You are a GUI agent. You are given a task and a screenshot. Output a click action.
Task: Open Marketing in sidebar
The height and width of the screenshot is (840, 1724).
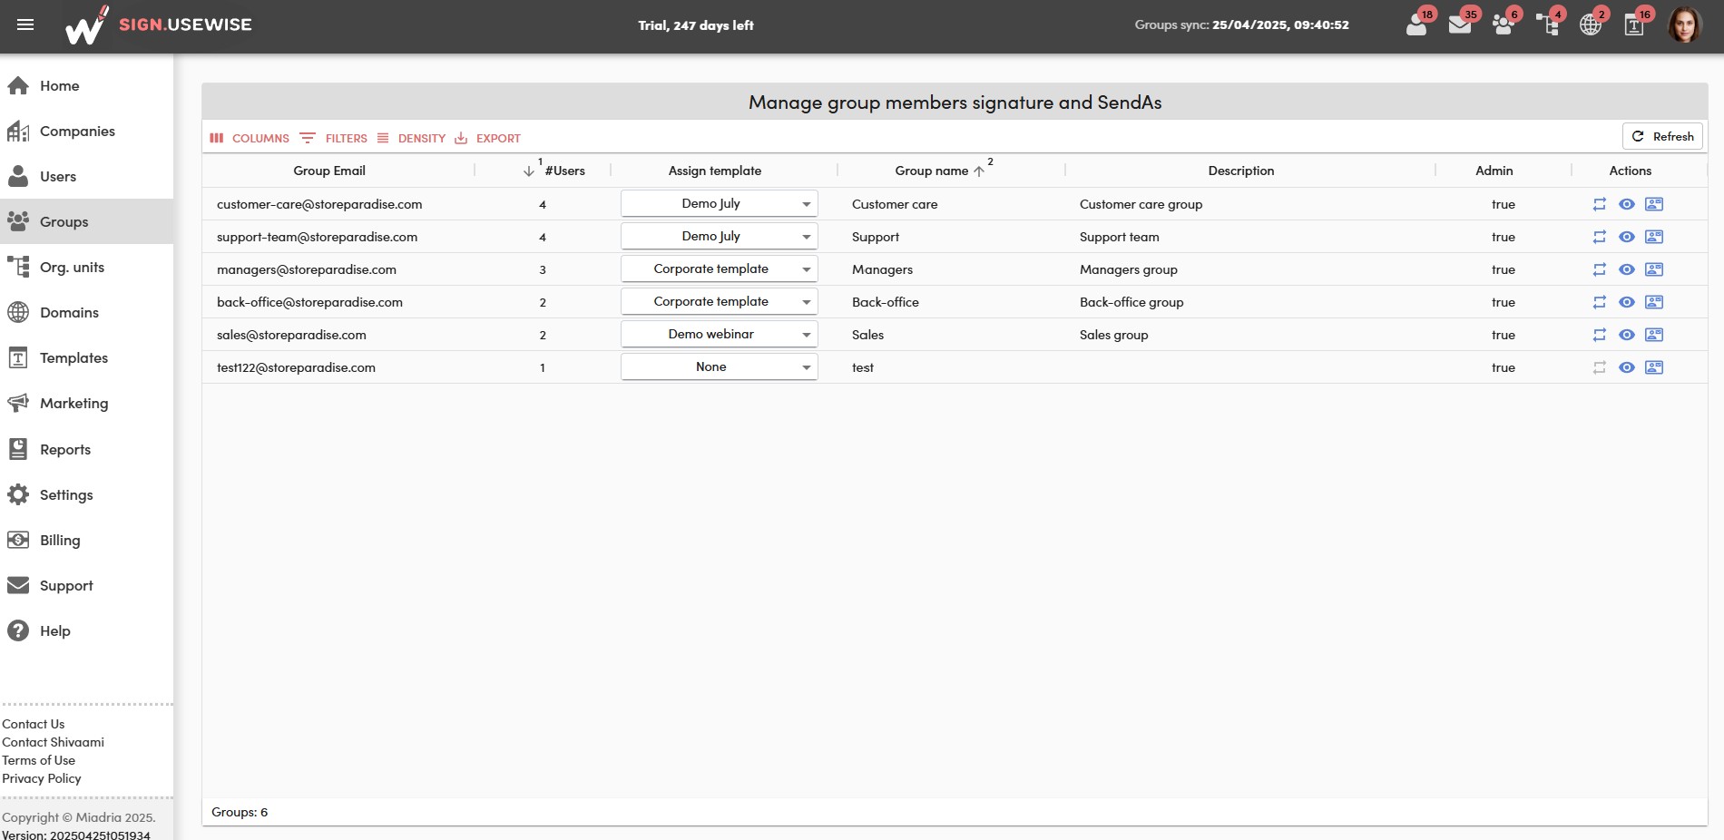[86, 403]
